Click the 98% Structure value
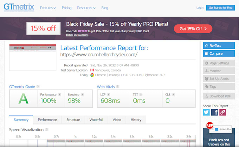This screenshot has height=147, width=239. (74, 101)
